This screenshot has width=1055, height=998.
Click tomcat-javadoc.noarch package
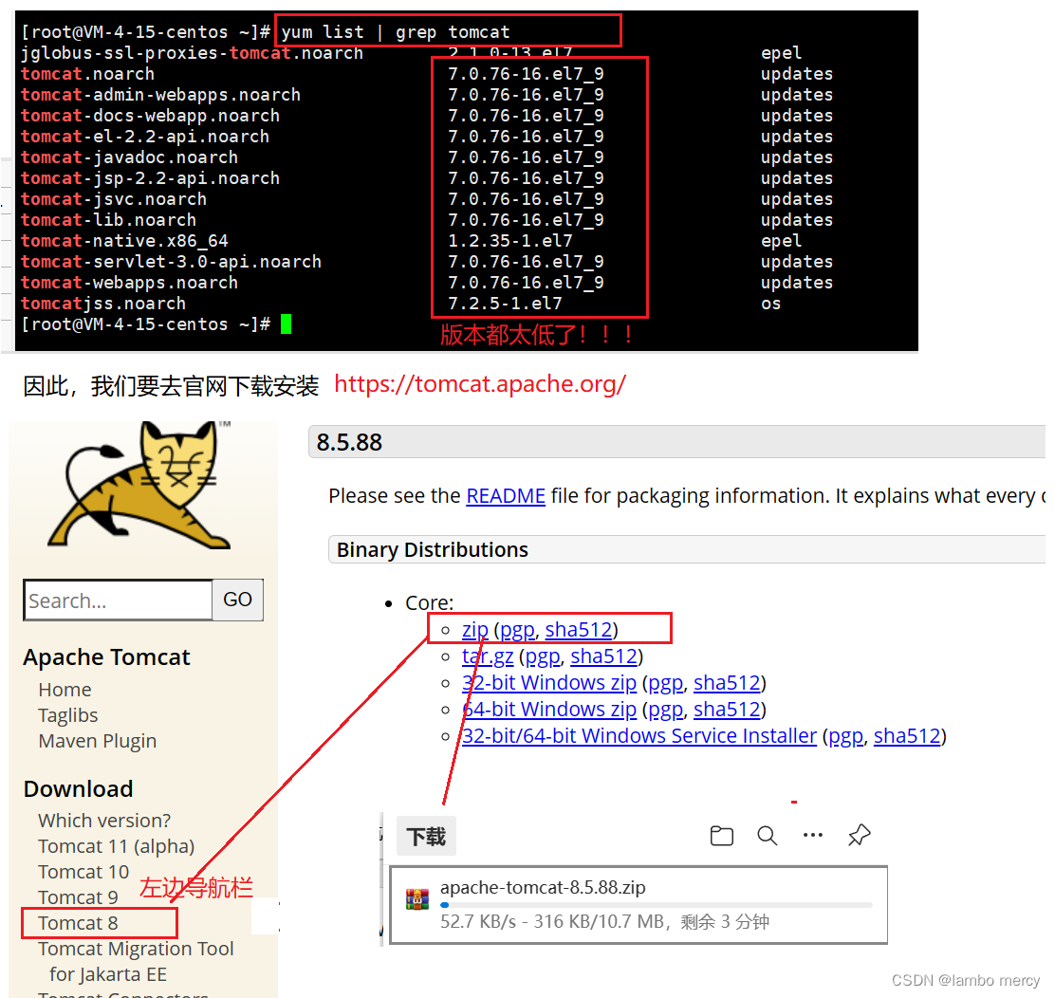pyautogui.click(x=129, y=157)
